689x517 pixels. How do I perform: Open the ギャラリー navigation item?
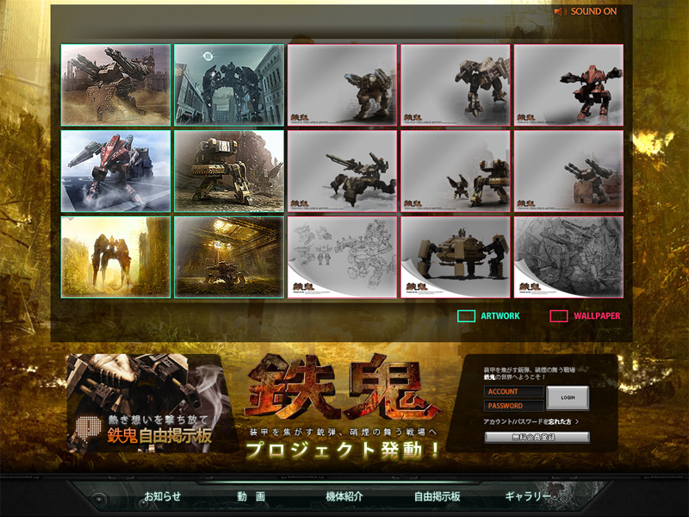[x=528, y=496]
